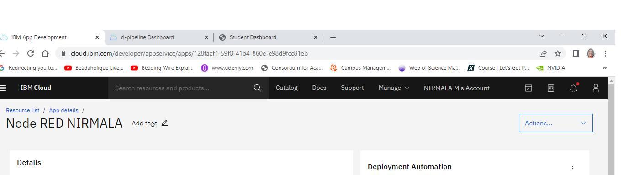Expand the Manage dropdown menu

click(394, 88)
